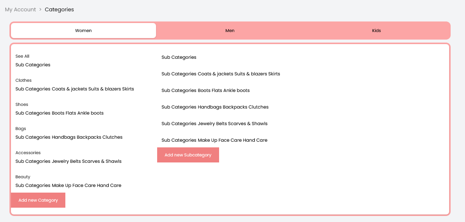Click the right-column standalone Sub Categories text

point(179,57)
